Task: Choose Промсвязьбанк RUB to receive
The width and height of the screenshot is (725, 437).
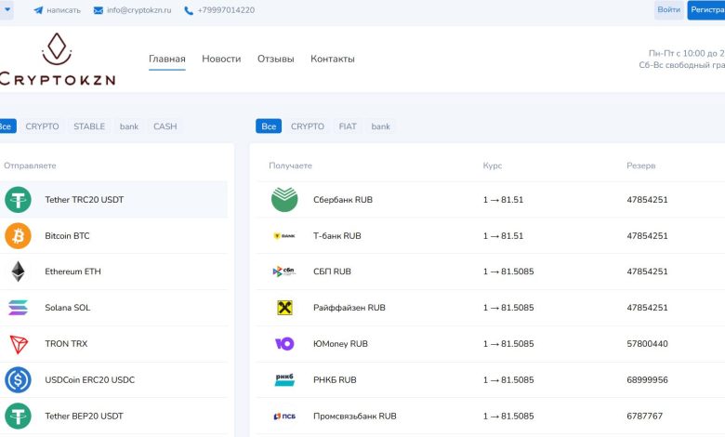Action: pyautogui.click(x=491, y=416)
